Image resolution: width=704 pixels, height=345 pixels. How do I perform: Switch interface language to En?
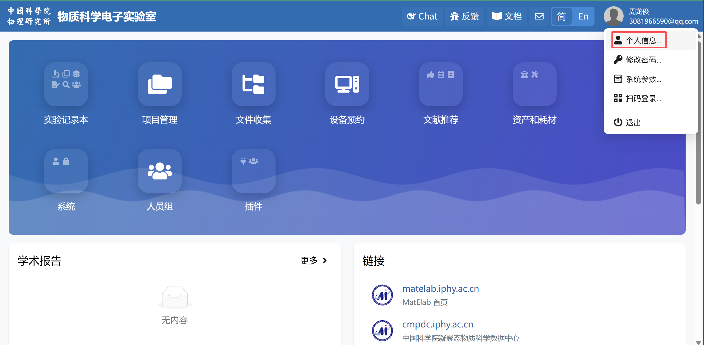click(x=583, y=16)
